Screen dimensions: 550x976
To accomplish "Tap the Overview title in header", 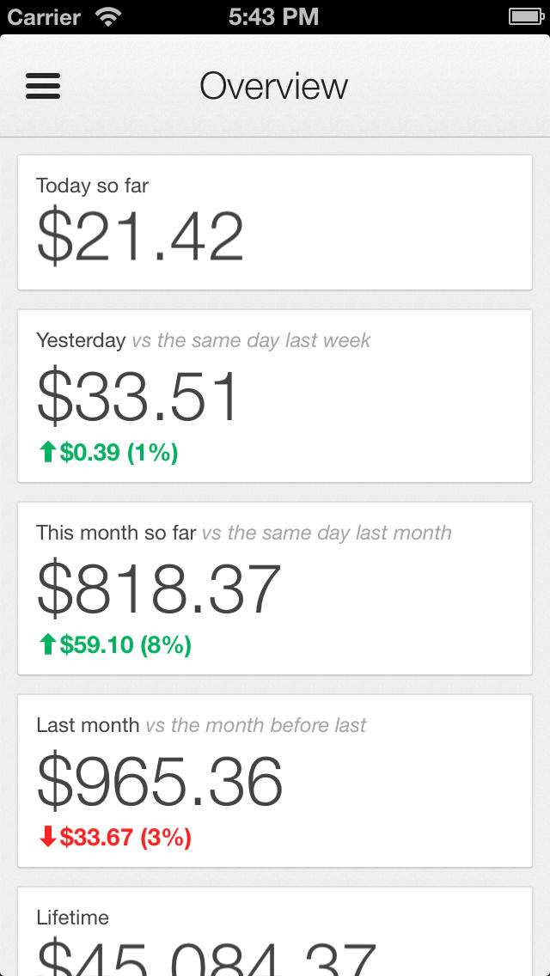I will (x=274, y=86).
